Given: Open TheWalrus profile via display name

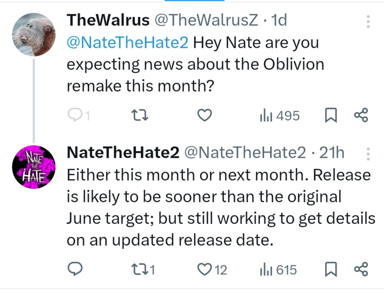Looking at the screenshot, I should [108, 21].
